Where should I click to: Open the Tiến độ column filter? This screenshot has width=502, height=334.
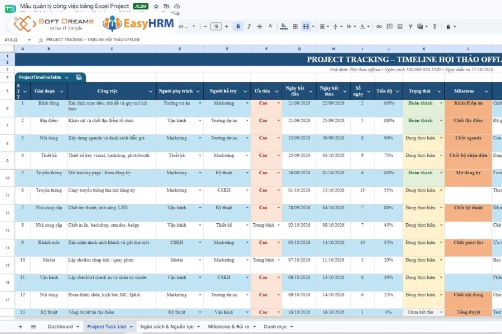coord(397,91)
